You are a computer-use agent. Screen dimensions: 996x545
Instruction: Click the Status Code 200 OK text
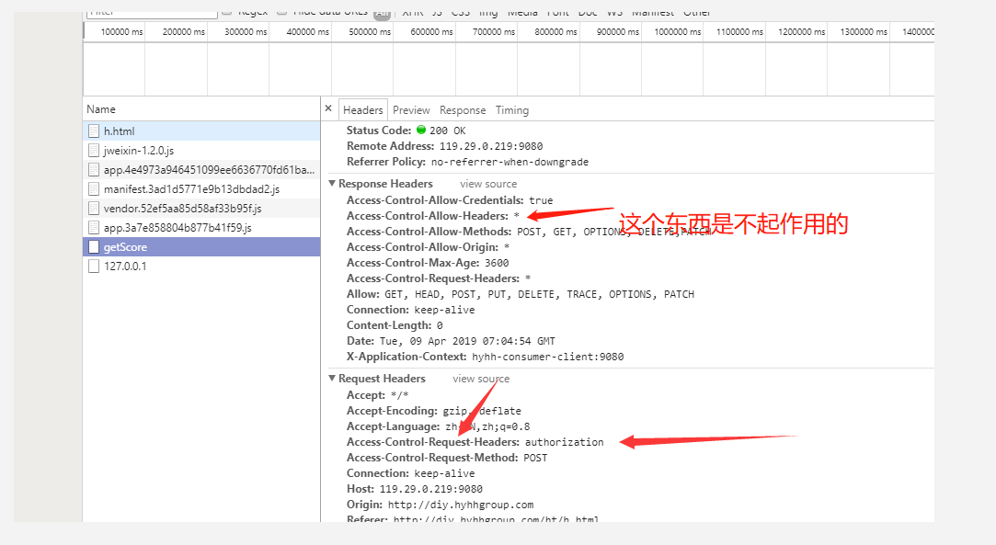(x=406, y=131)
